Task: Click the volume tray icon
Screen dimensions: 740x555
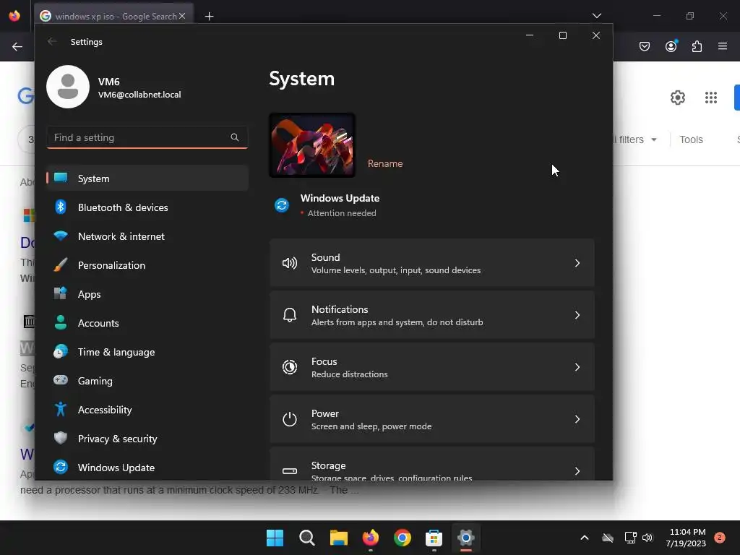Action: pyautogui.click(x=647, y=538)
